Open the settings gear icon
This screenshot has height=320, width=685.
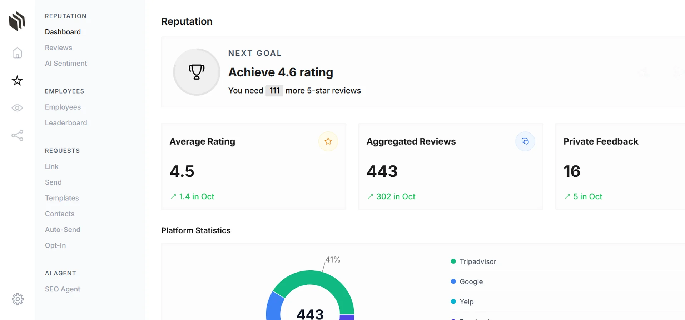click(18, 299)
